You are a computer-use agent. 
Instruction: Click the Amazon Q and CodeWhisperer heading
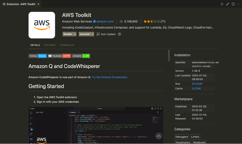pos(64,66)
